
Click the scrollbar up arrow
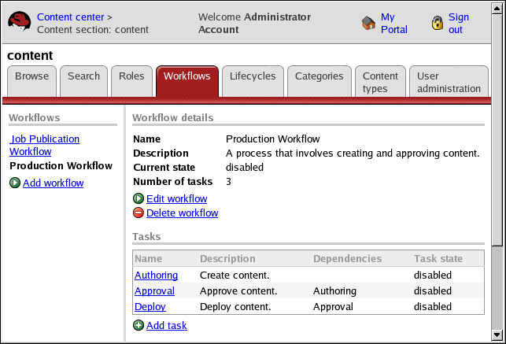(497, 9)
